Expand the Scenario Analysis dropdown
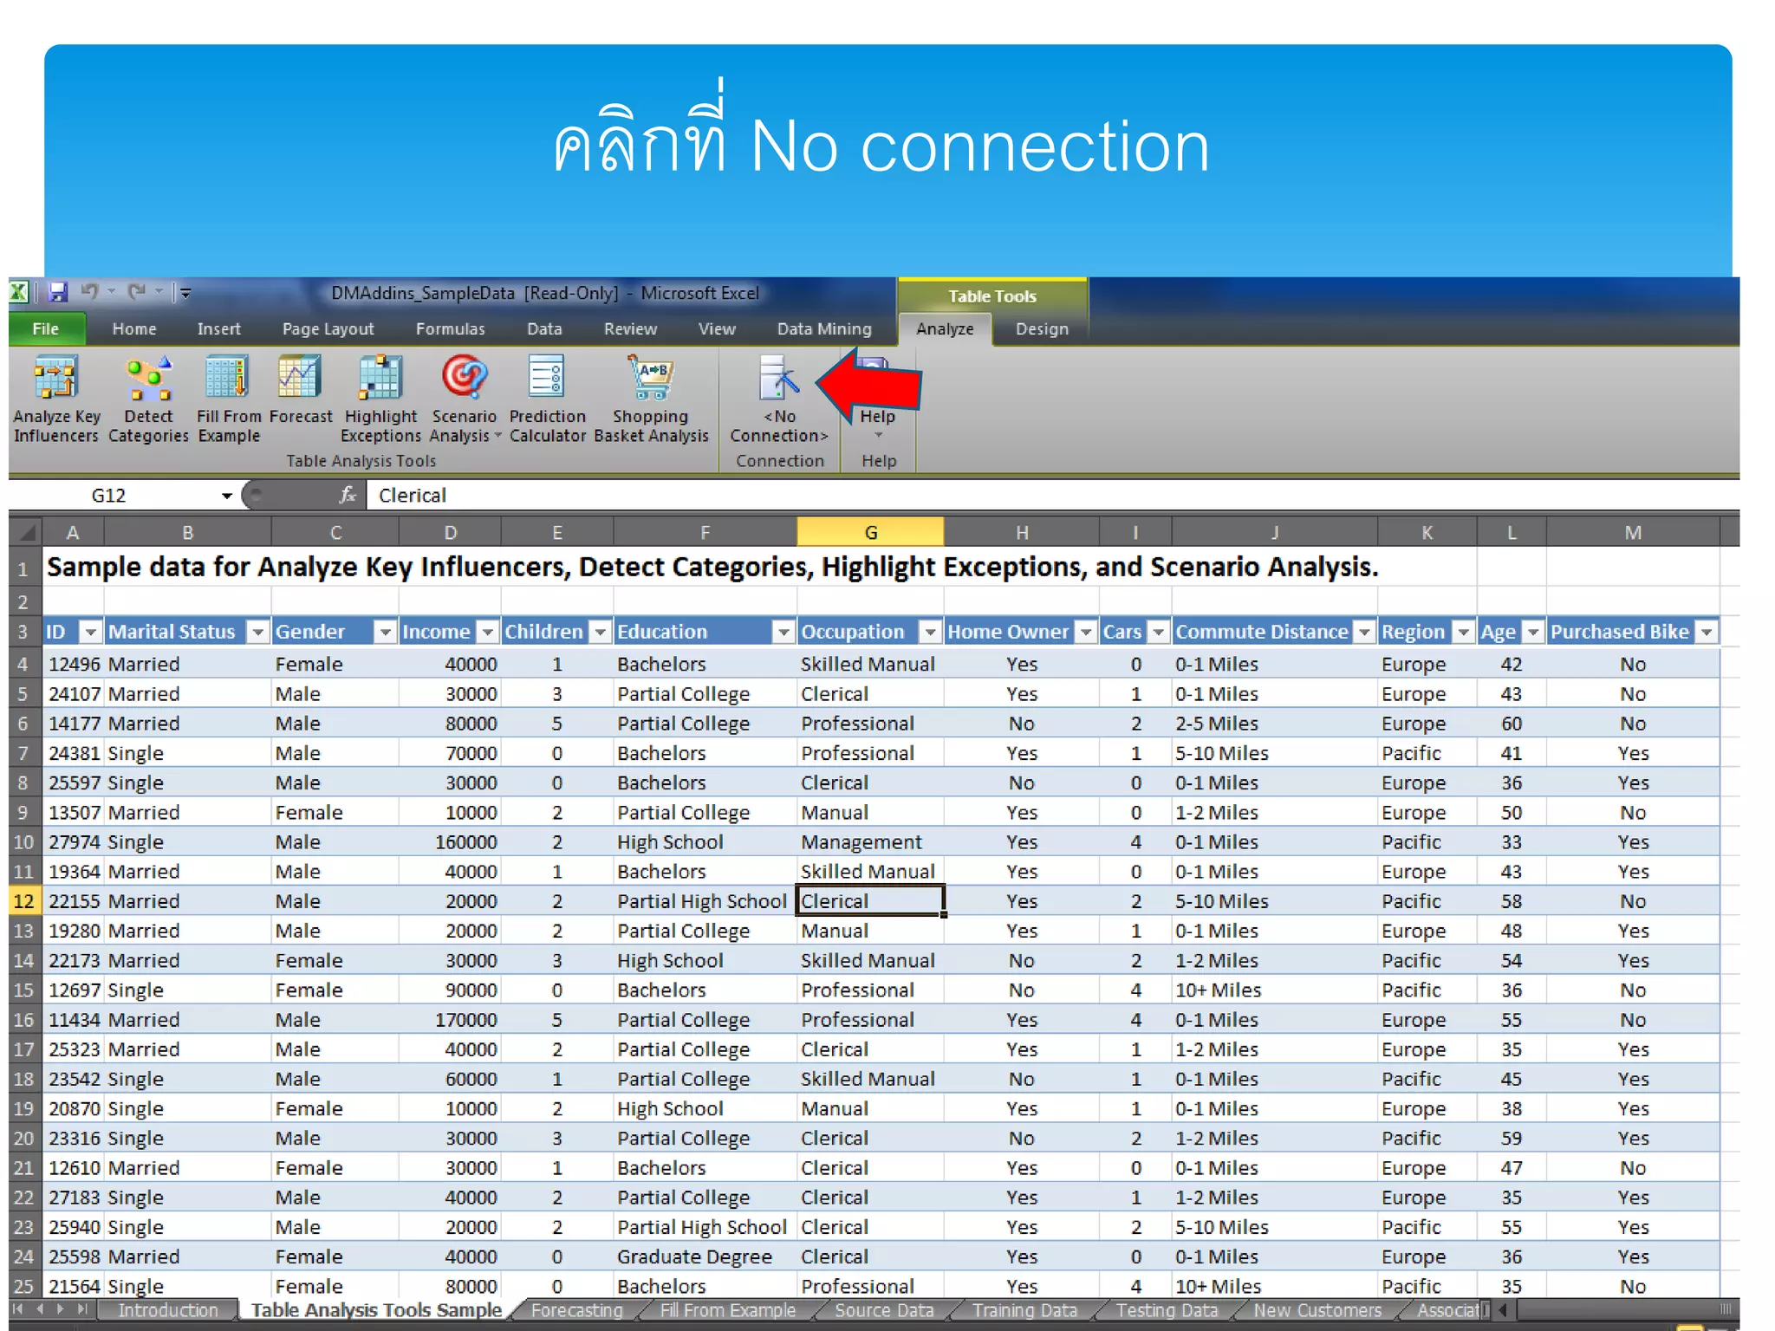Image resolution: width=1775 pixels, height=1331 pixels. [x=497, y=436]
